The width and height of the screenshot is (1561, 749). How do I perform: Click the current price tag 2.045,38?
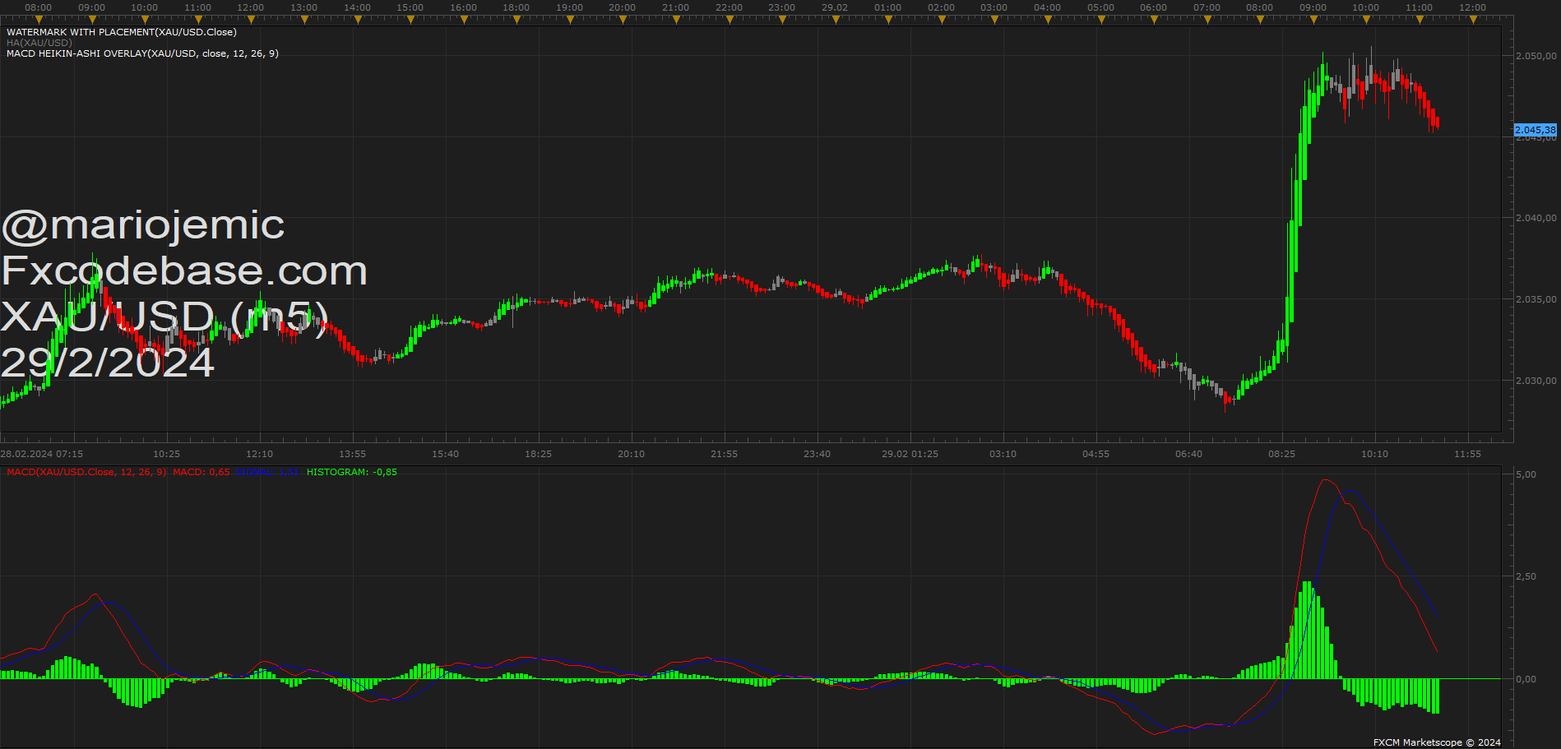[x=1536, y=130]
